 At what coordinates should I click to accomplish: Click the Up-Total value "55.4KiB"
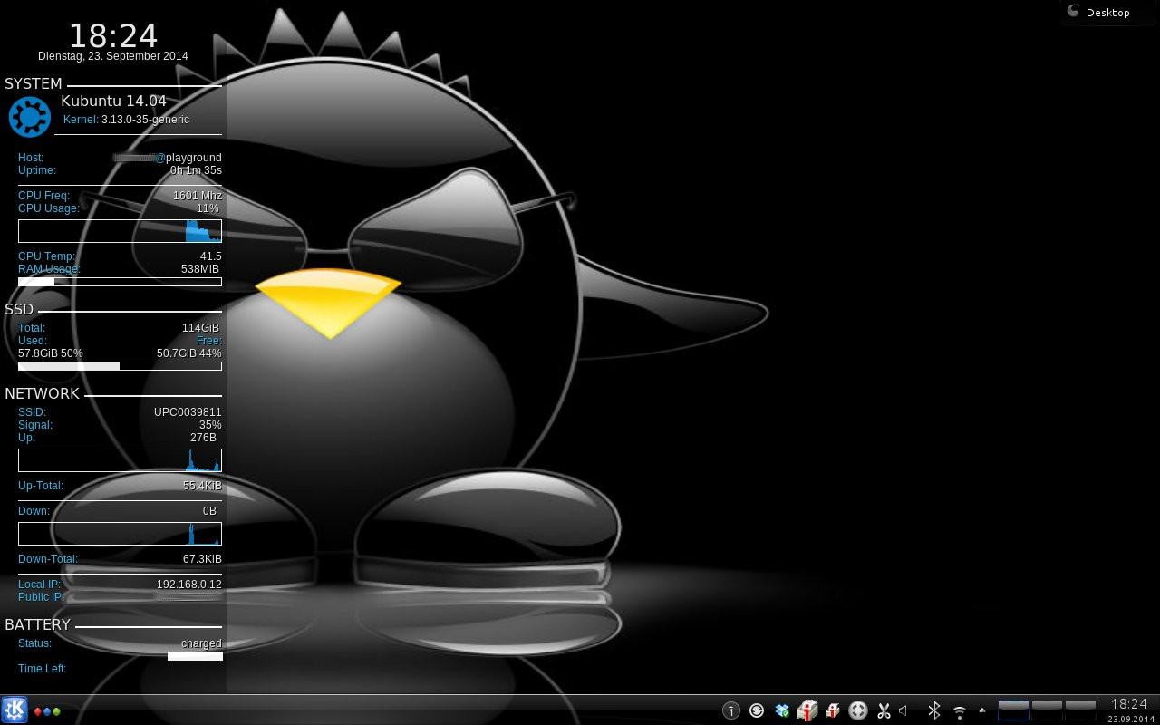click(202, 486)
